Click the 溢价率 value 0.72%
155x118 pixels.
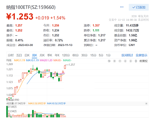(59, 40)
